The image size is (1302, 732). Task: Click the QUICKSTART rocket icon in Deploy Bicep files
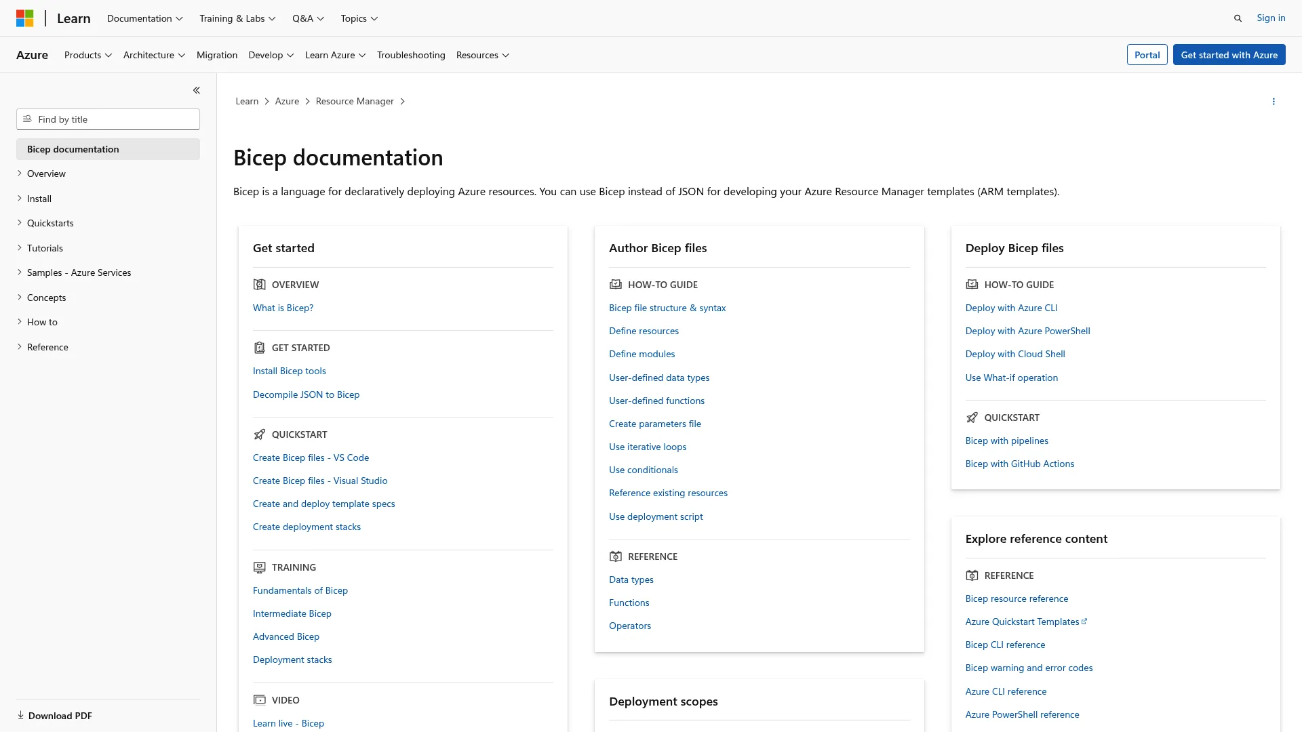coord(972,418)
